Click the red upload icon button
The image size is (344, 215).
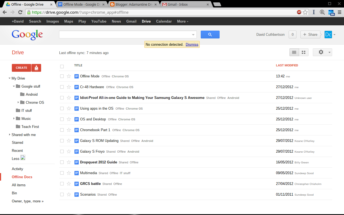[36, 68]
